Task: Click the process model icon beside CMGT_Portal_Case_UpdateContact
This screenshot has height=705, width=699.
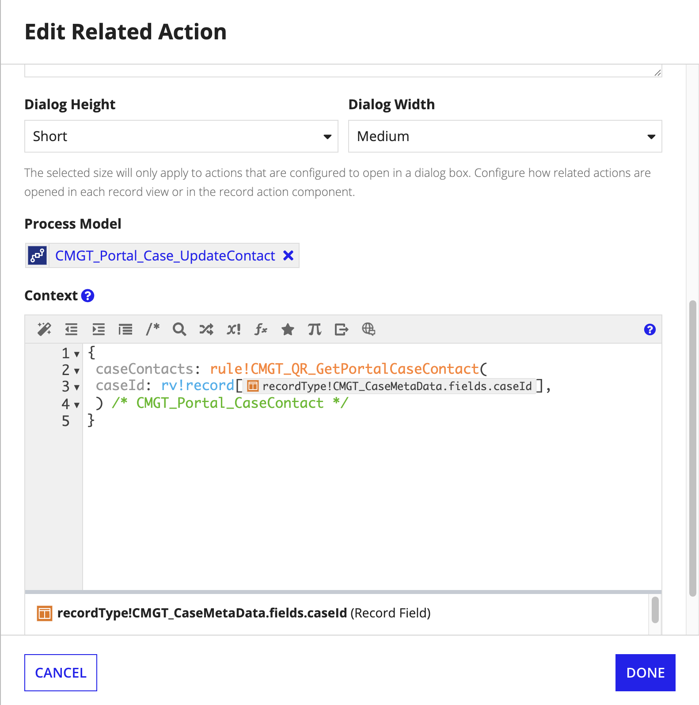Action: click(38, 256)
